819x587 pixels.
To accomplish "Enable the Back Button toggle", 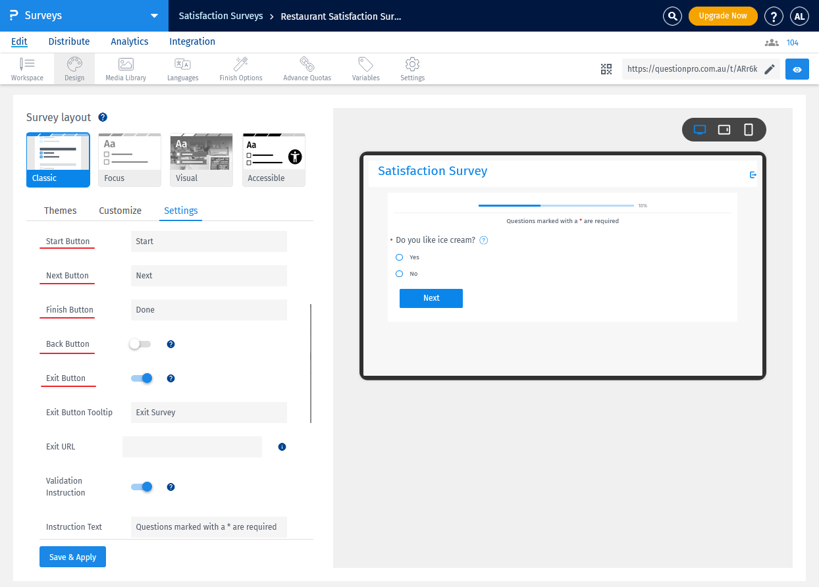I will pos(140,344).
